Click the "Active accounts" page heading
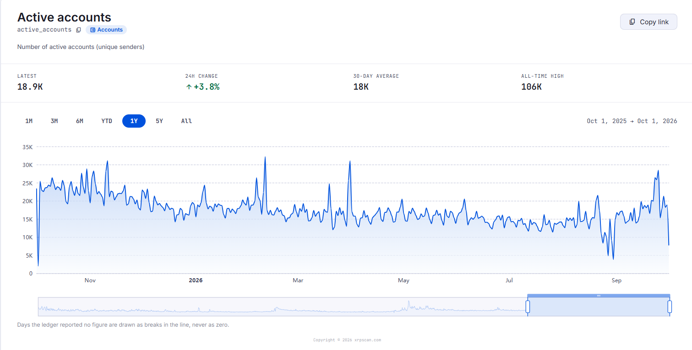Image resolution: width=692 pixels, height=350 pixels. (x=64, y=17)
